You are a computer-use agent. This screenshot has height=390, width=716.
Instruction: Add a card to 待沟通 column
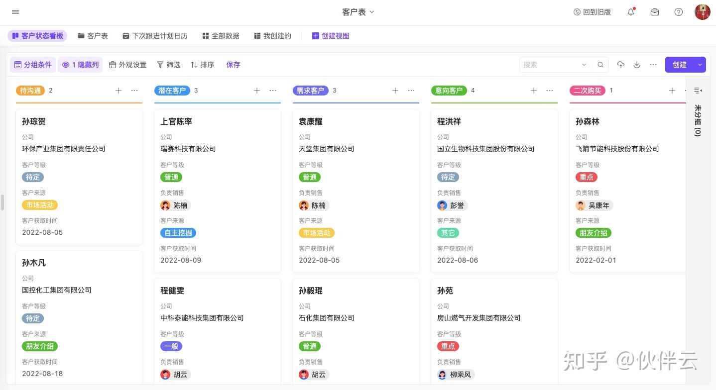click(119, 91)
